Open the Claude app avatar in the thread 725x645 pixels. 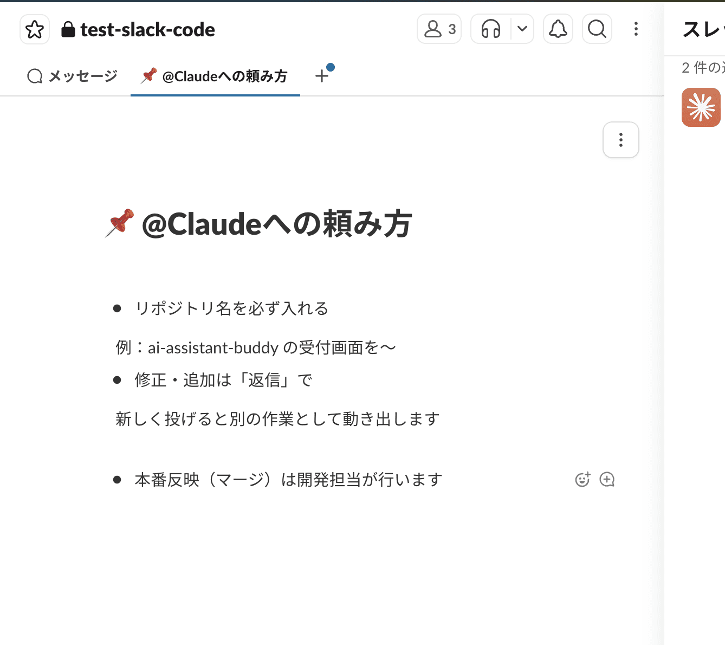point(701,107)
